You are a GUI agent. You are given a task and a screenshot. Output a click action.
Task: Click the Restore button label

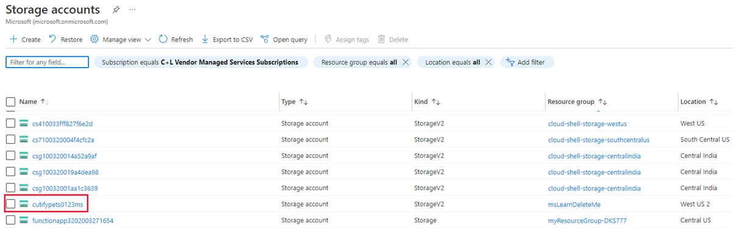point(71,40)
